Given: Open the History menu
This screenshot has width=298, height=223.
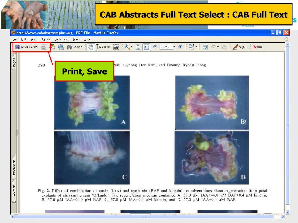Looking at the screenshot, I should [x=45, y=39].
